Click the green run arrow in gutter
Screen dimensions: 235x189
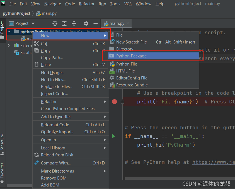(113, 136)
